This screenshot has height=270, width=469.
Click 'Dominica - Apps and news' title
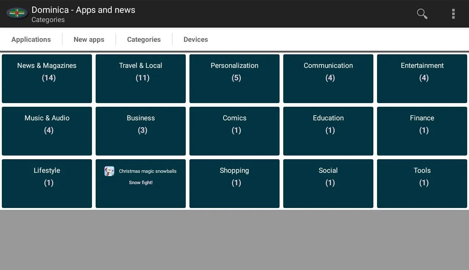click(x=84, y=10)
